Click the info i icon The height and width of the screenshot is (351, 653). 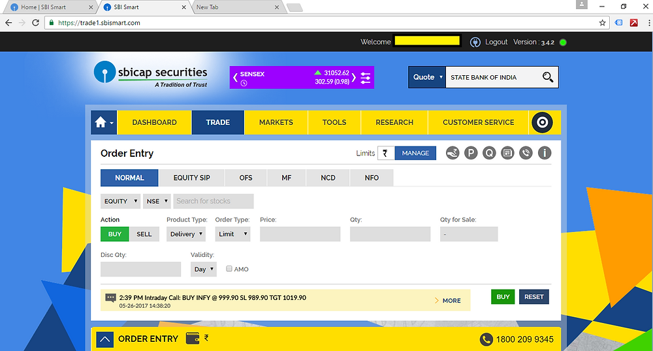[545, 153]
